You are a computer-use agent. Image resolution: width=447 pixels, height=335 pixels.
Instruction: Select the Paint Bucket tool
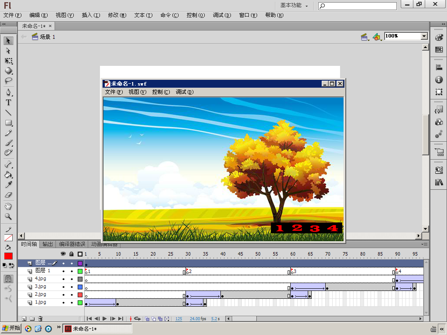point(8,175)
